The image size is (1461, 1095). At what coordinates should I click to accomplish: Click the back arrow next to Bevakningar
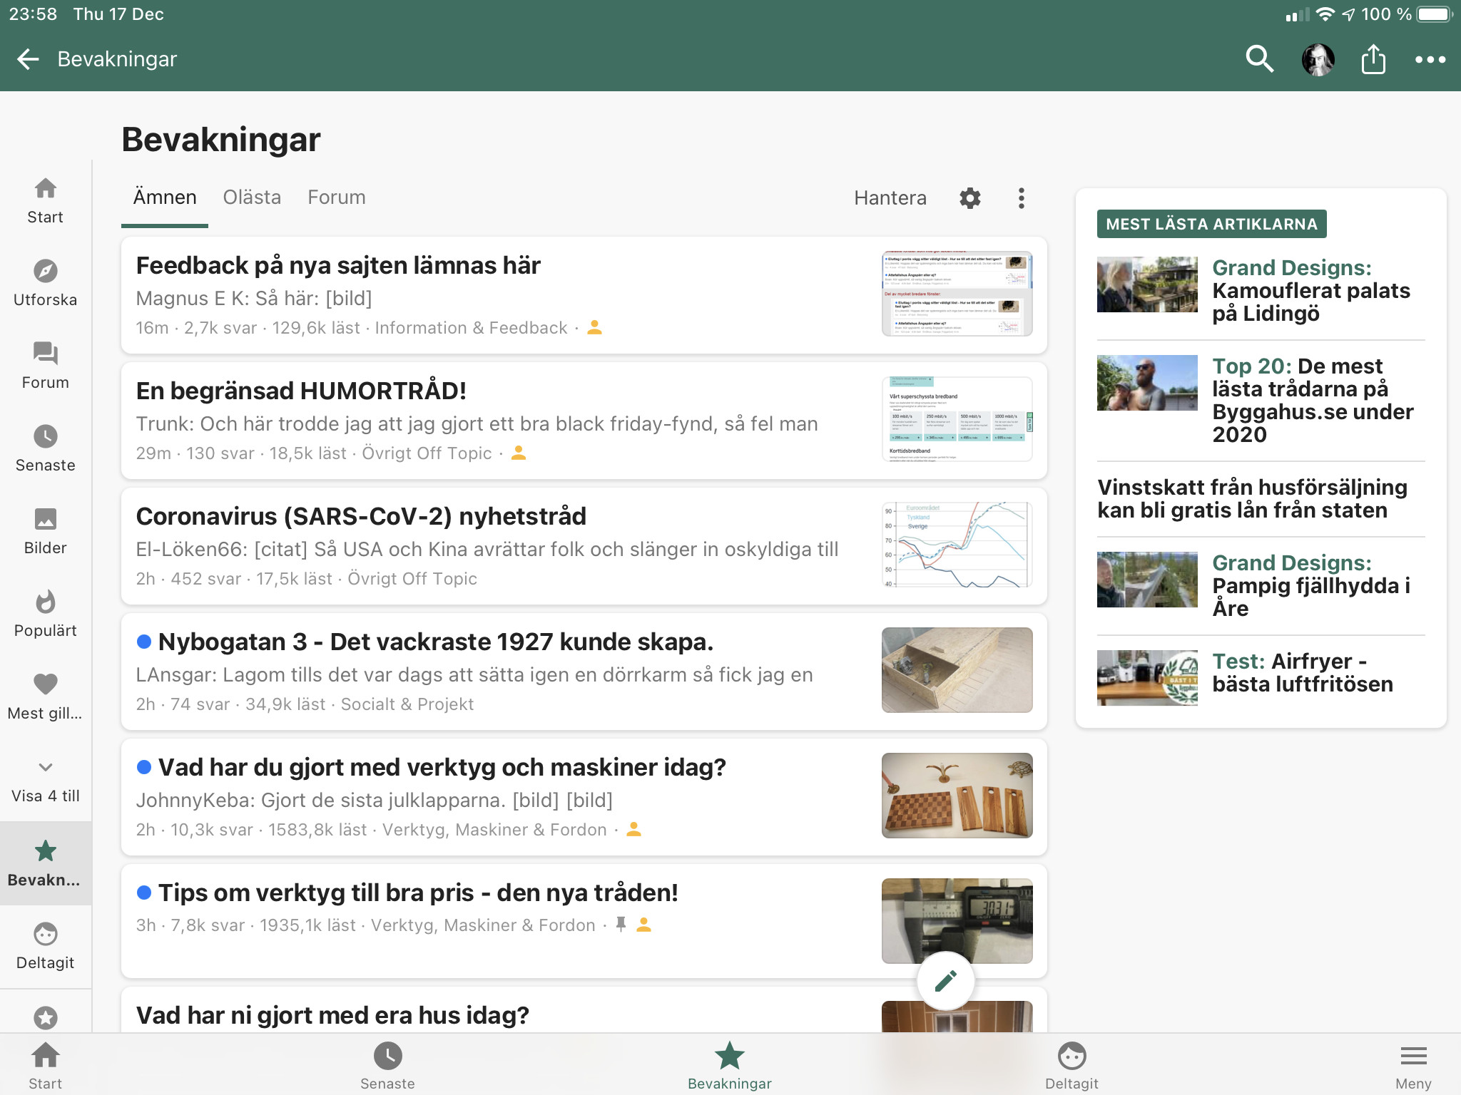[28, 59]
